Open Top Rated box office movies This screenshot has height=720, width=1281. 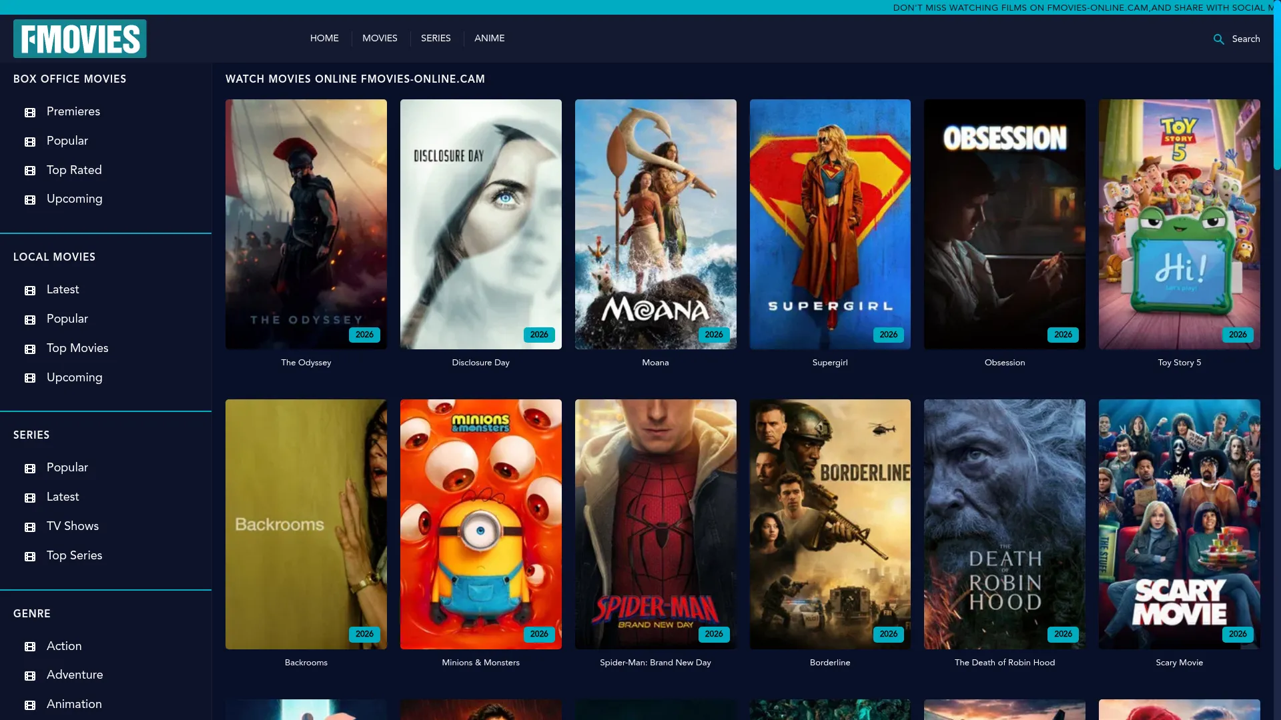(x=74, y=170)
